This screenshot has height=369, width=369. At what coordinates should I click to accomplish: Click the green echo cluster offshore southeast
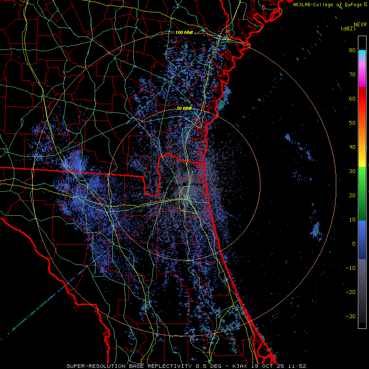pos(316,230)
